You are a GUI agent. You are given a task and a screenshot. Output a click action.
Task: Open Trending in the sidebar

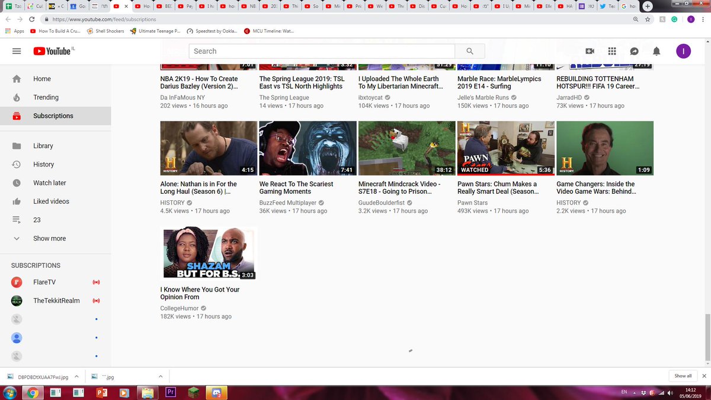coord(55,97)
